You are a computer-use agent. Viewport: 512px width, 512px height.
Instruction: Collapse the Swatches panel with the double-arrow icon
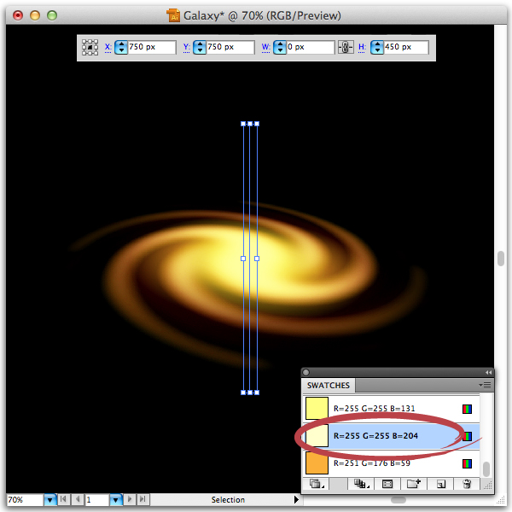[x=488, y=373]
